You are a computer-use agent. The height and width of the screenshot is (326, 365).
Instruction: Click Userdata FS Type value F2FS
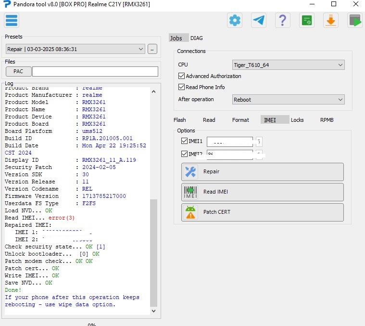pyautogui.click(x=89, y=203)
